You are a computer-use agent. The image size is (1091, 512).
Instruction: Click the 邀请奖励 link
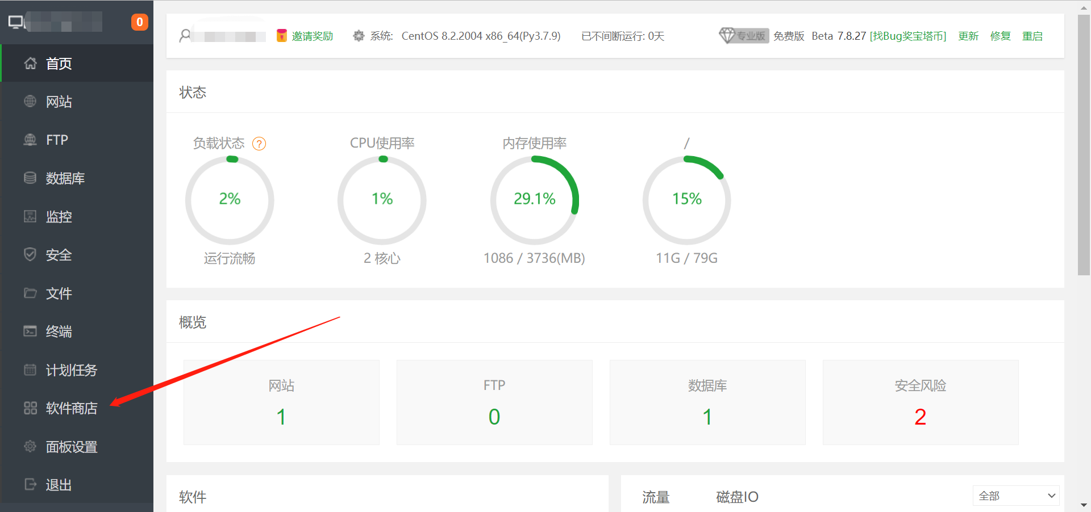313,36
